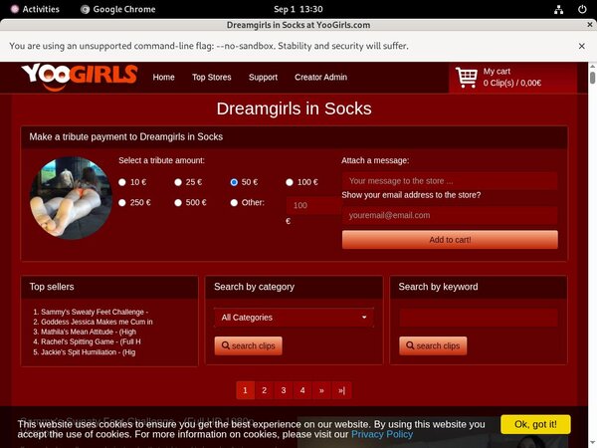Go to the next page using the › arrow
This screenshot has width=597, height=448.
point(322,390)
